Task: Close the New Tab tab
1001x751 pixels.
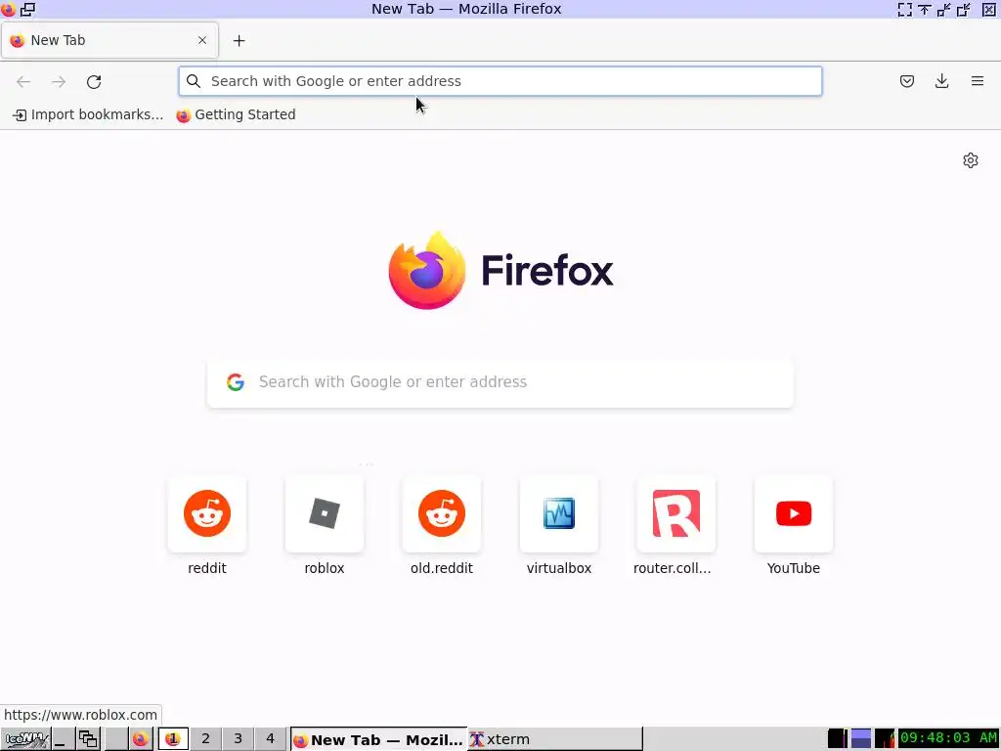Action: [x=202, y=40]
